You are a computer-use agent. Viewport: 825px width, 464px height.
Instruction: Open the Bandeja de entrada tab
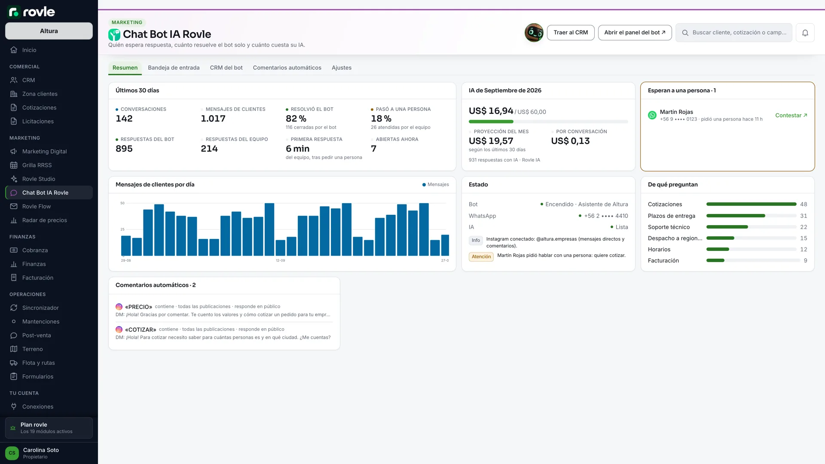(x=174, y=68)
